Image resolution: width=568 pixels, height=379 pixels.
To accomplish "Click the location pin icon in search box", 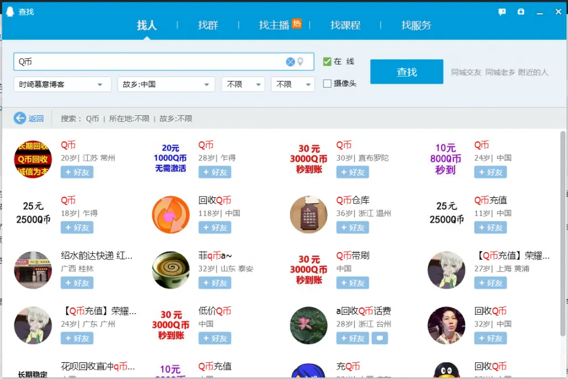I will click(300, 62).
